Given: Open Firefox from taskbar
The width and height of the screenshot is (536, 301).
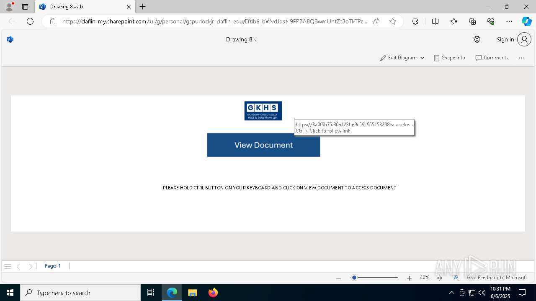Looking at the screenshot, I should click(x=213, y=293).
